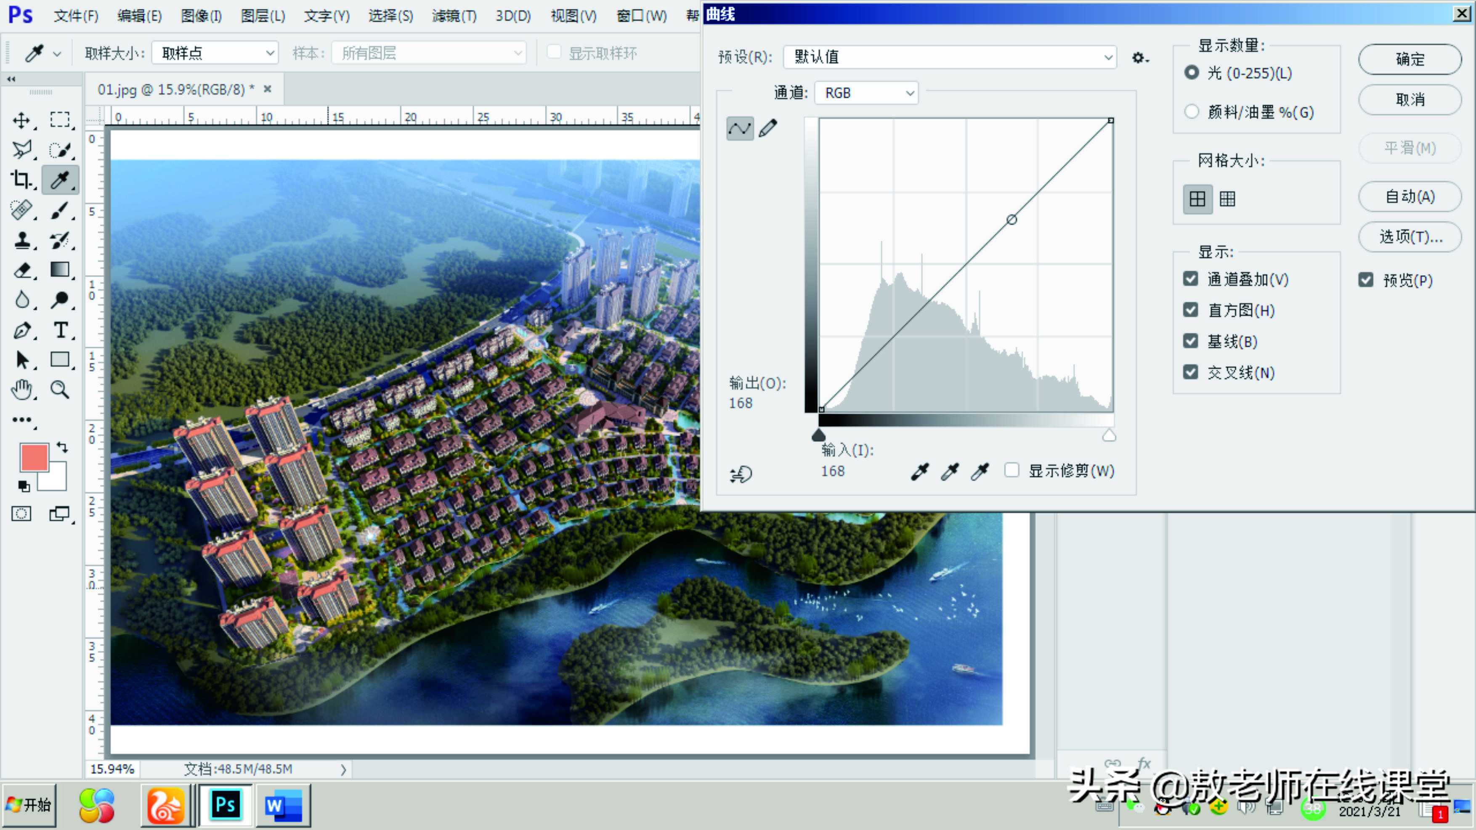Open the Curves preset options gear
The height and width of the screenshot is (830, 1476).
[x=1139, y=57]
